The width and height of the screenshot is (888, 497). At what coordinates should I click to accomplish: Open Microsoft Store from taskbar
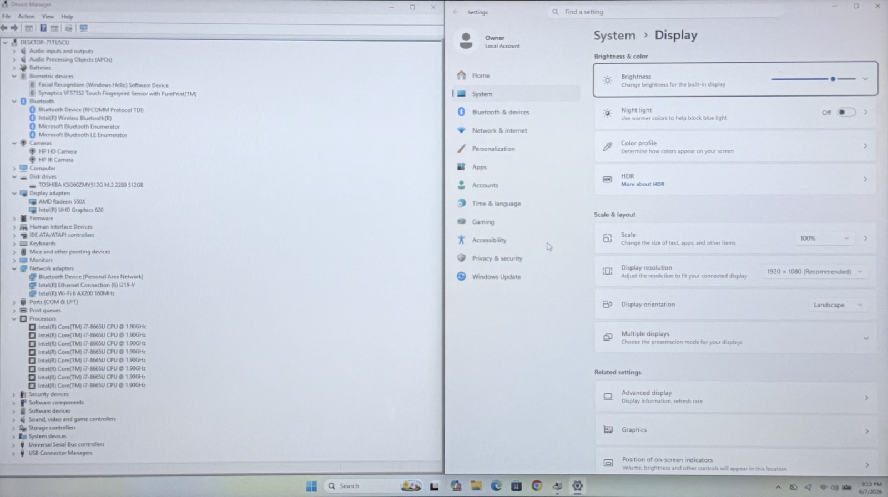(x=516, y=486)
